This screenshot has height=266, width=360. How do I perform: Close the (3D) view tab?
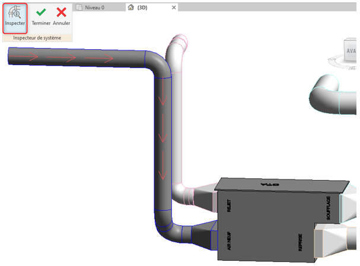pyautogui.click(x=173, y=7)
